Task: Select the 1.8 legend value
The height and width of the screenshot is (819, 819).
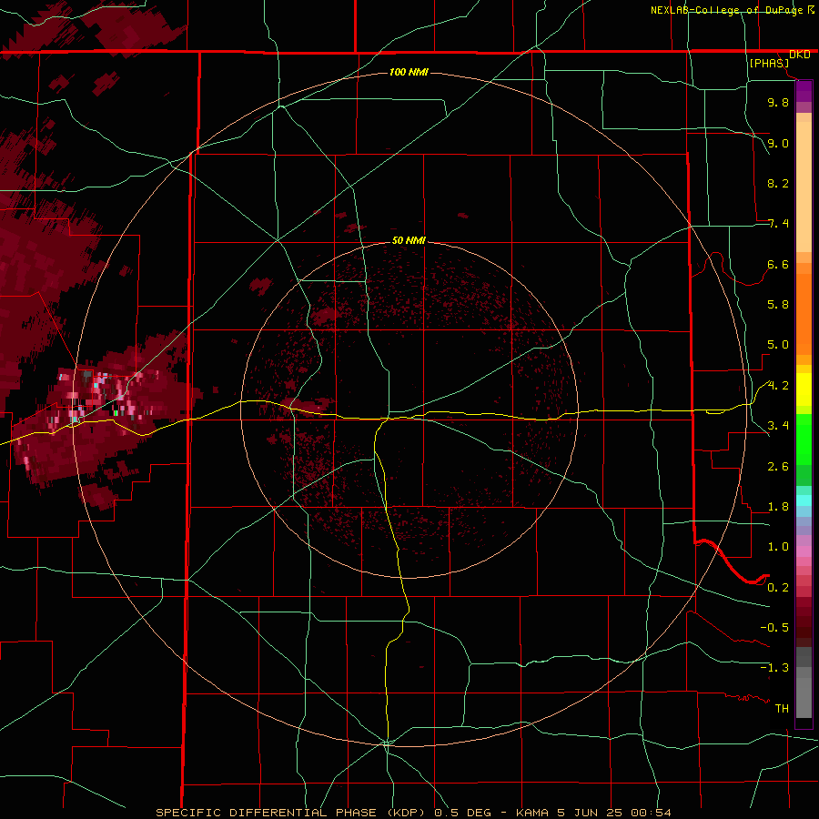Action: point(778,507)
